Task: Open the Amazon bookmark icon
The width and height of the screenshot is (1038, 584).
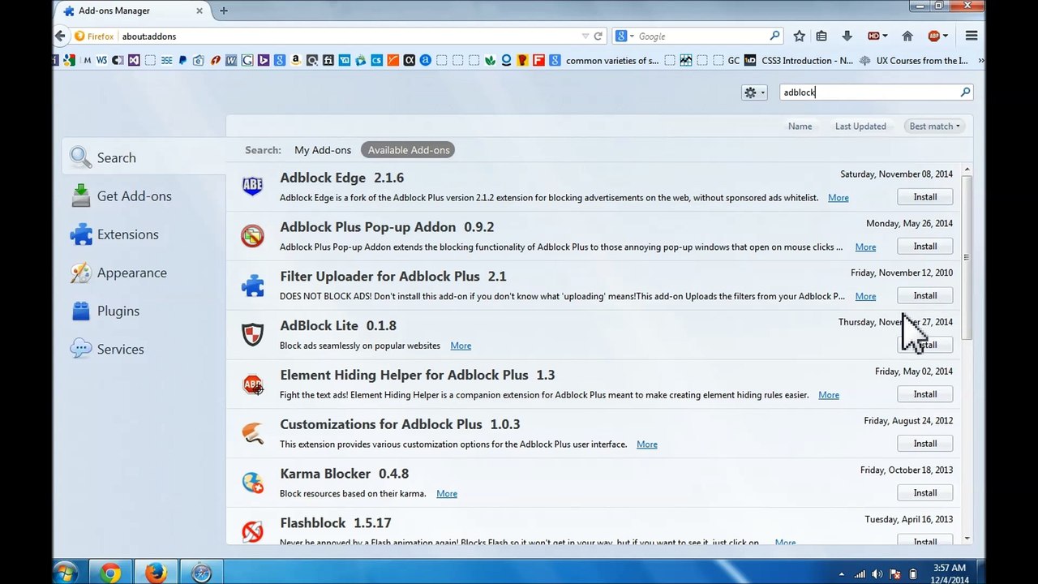Action: tap(295, 60)
